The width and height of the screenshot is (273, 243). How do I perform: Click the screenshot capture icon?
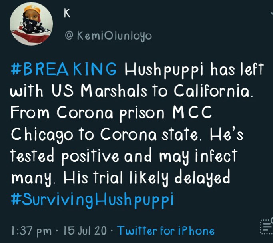(x=266, y=227)
